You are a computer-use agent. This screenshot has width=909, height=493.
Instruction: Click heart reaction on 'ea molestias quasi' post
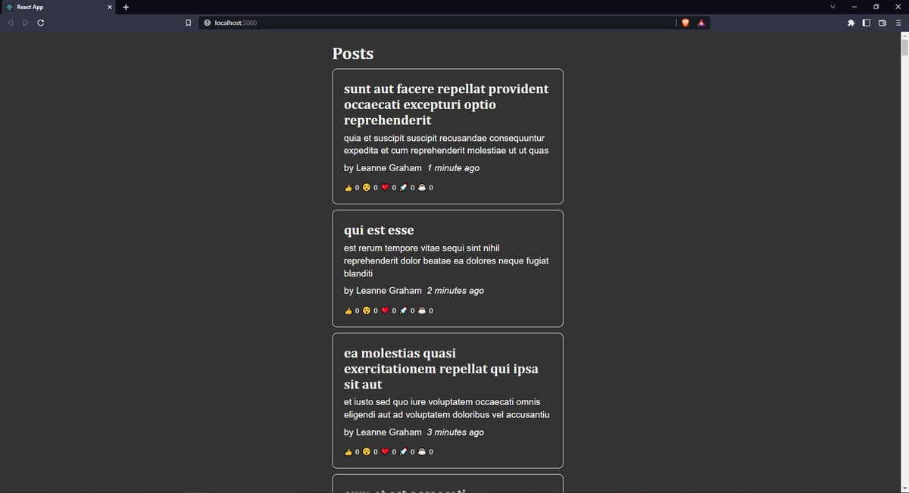pyautogui.click(x=389, y=452)
